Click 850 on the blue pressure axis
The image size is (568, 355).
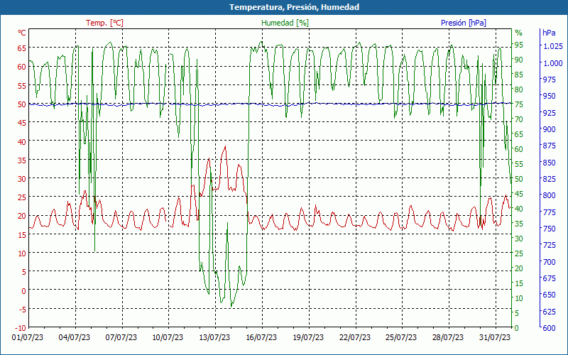coord(550,163)
